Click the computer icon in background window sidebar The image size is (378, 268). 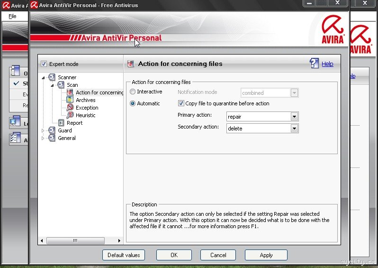click(15, 122)
